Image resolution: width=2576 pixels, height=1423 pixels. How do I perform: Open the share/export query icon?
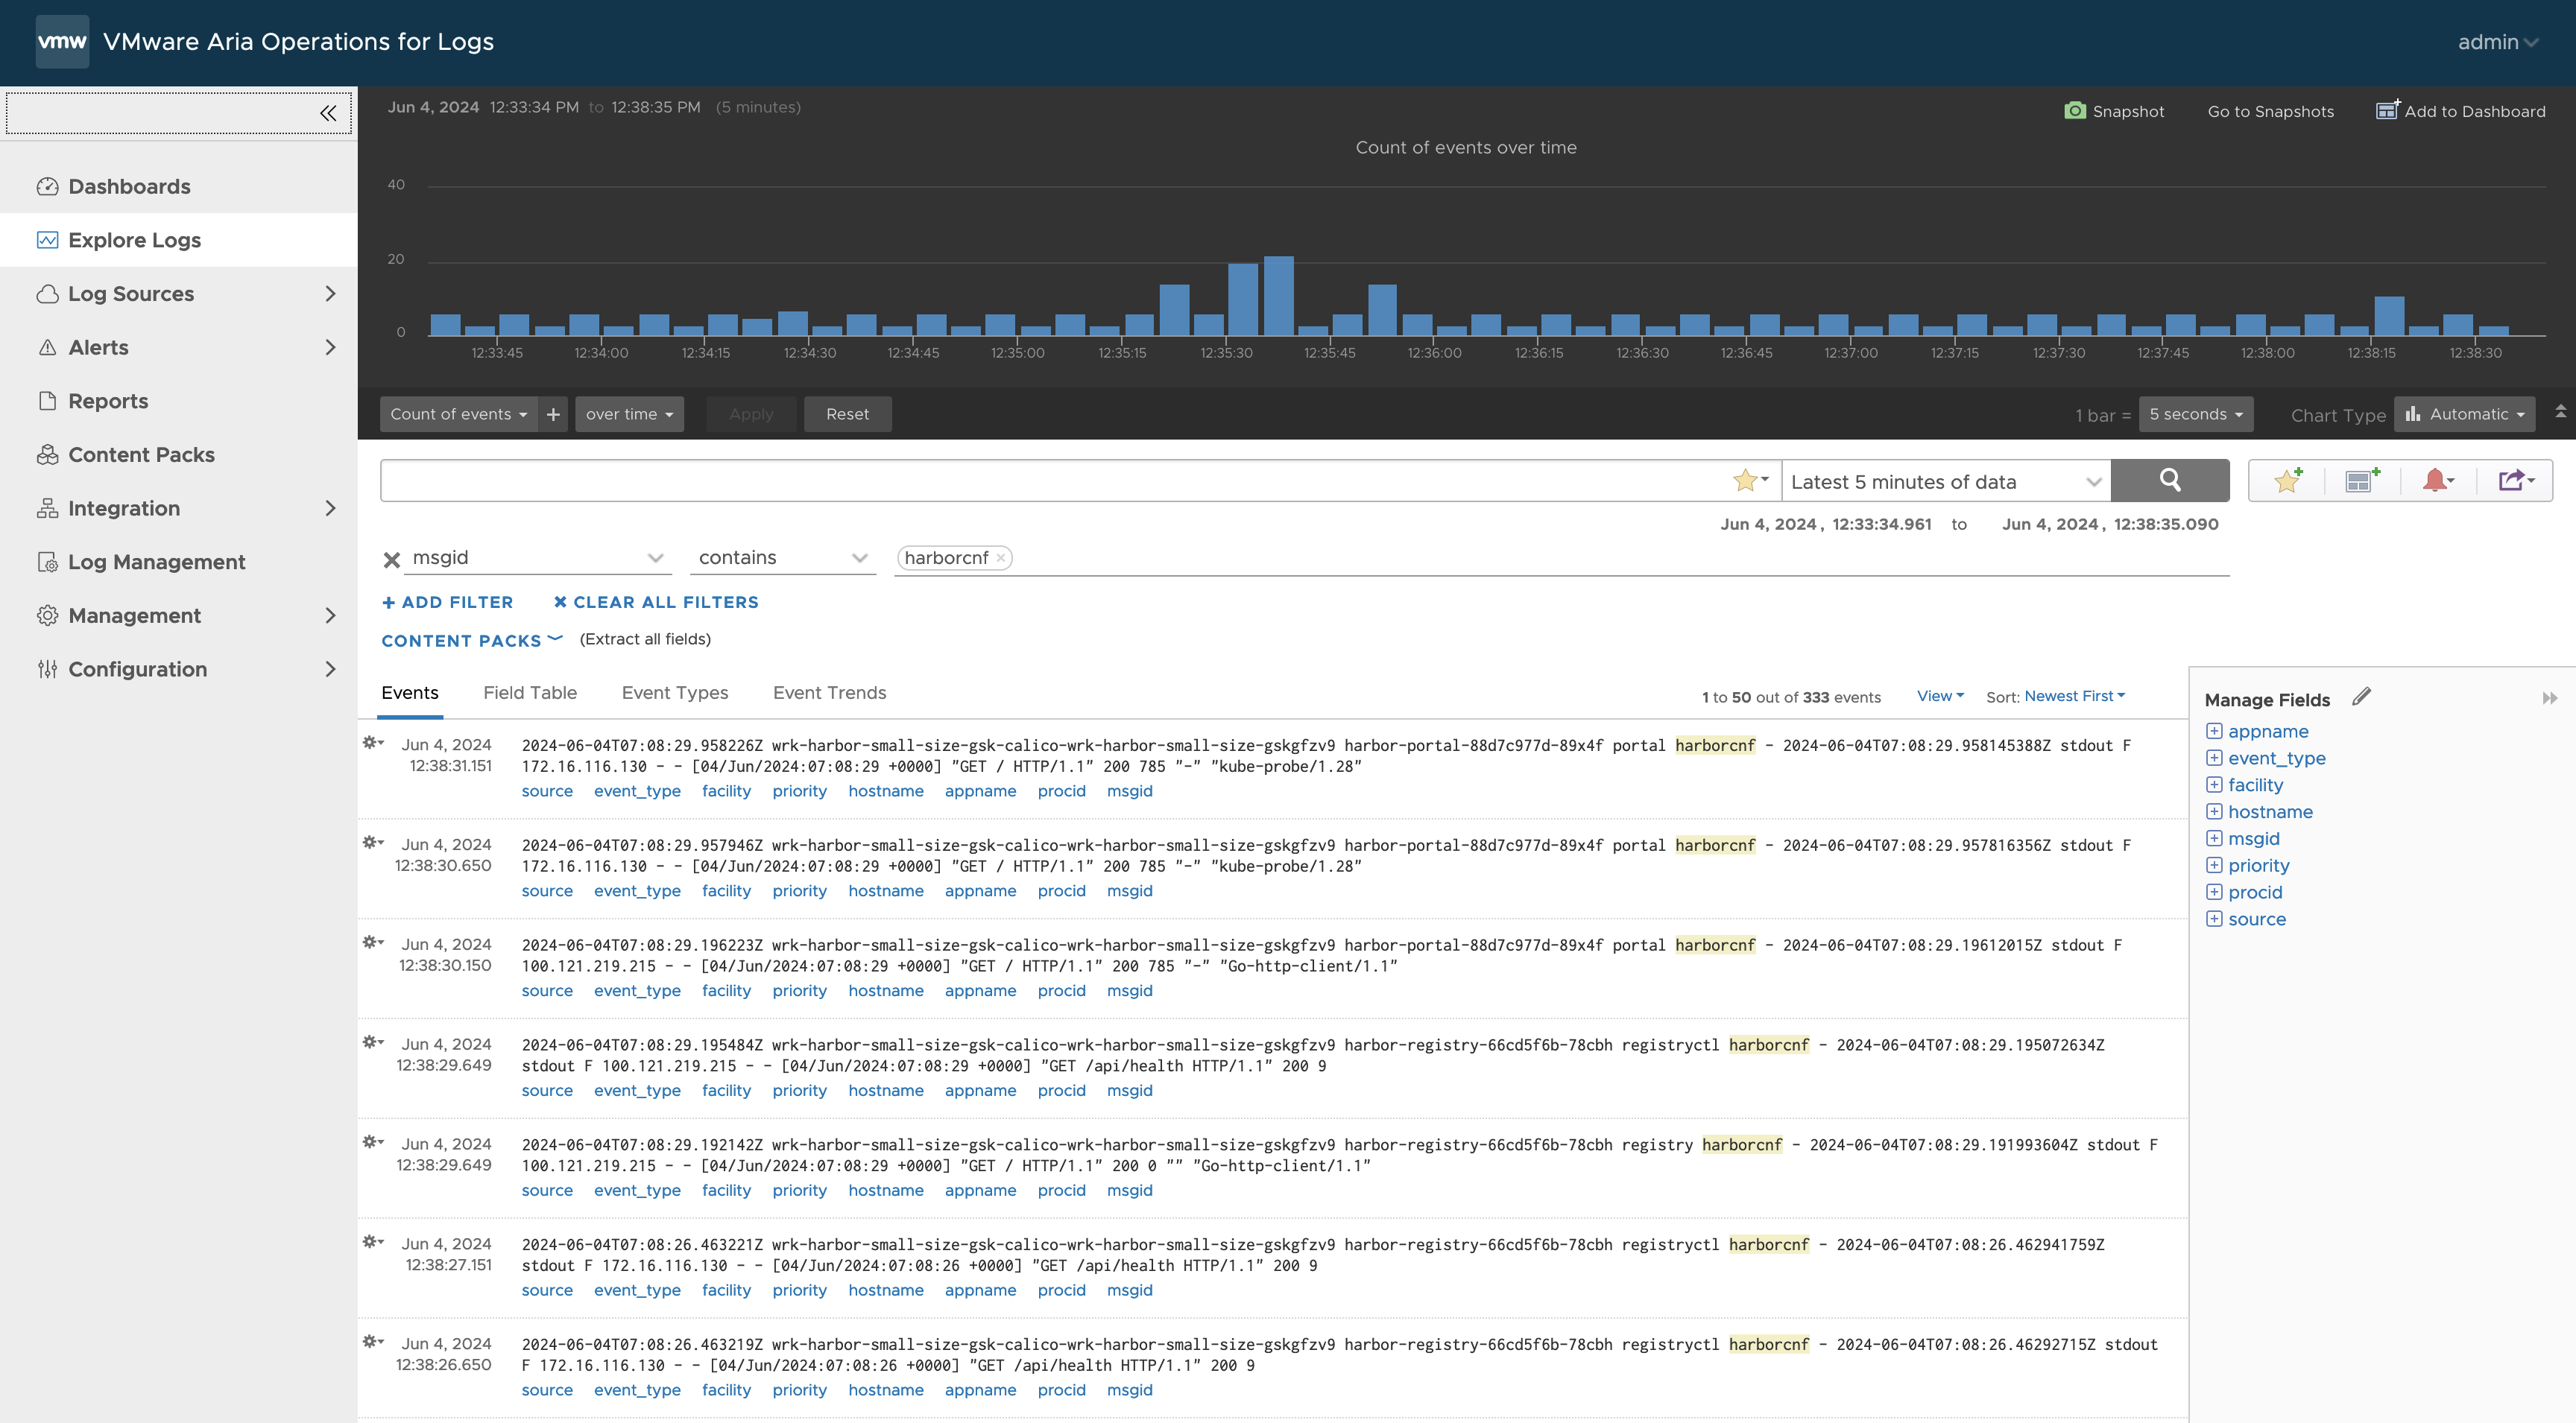coord(2516,481)
